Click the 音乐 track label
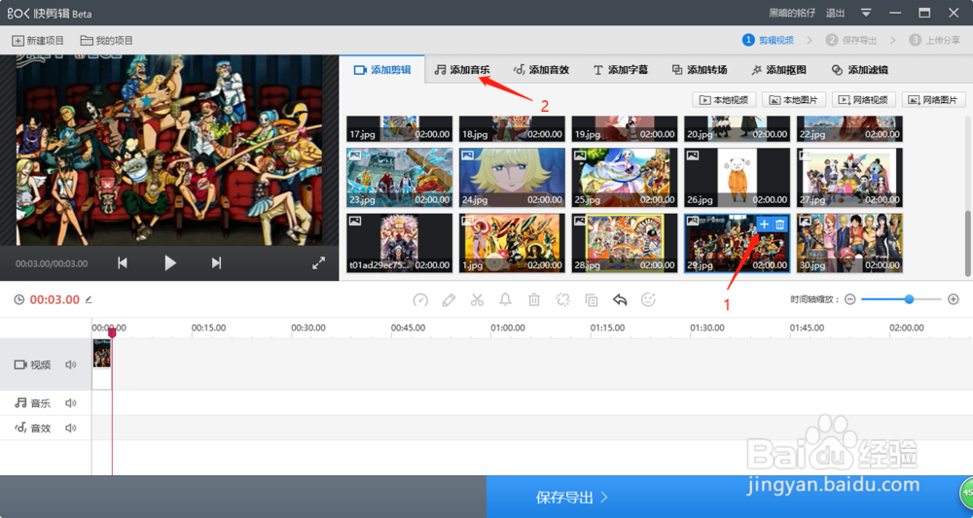This screenshot has width=973, height=518. (33, 403)
